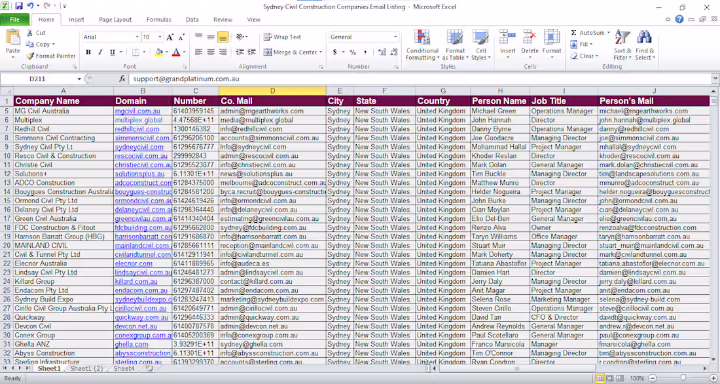The height and width of the screenshot is (384, 720).
Task: Open the green File button
Action: click(14, 20)
